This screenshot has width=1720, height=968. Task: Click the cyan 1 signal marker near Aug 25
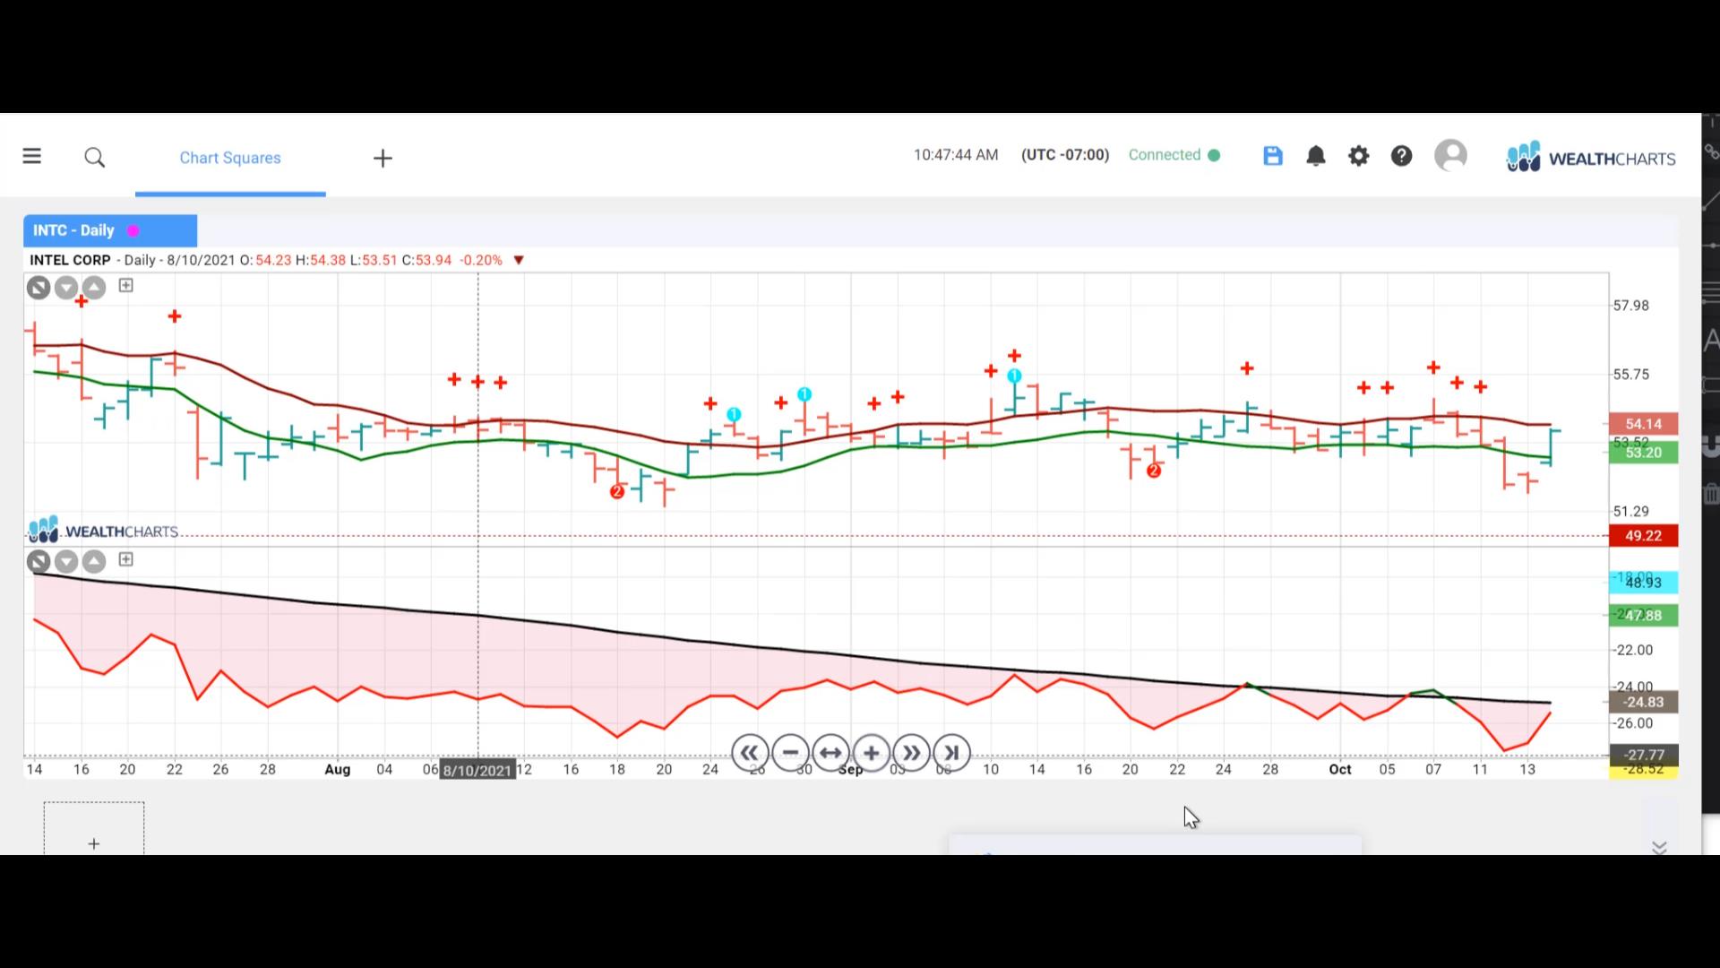click(x=734, y=414)
